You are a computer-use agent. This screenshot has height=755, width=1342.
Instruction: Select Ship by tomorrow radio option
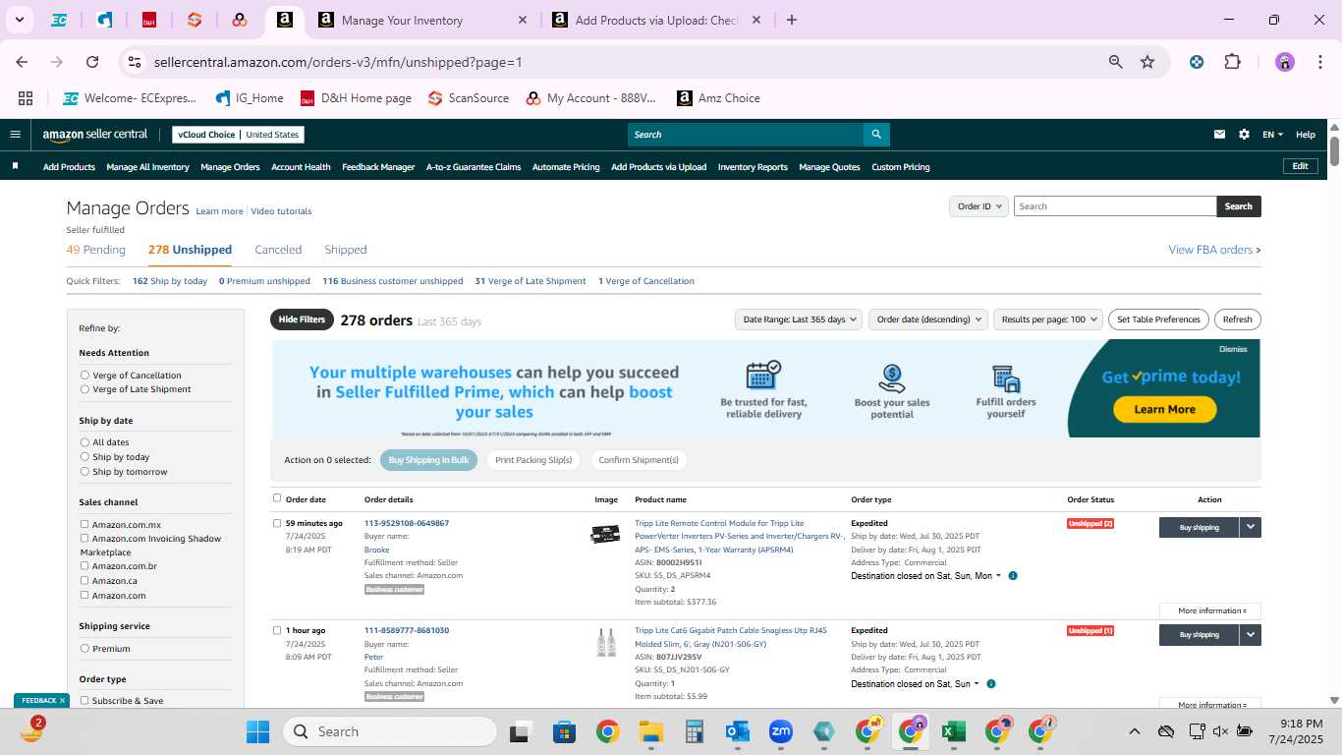pyautogui.click(x=84, y=472)
